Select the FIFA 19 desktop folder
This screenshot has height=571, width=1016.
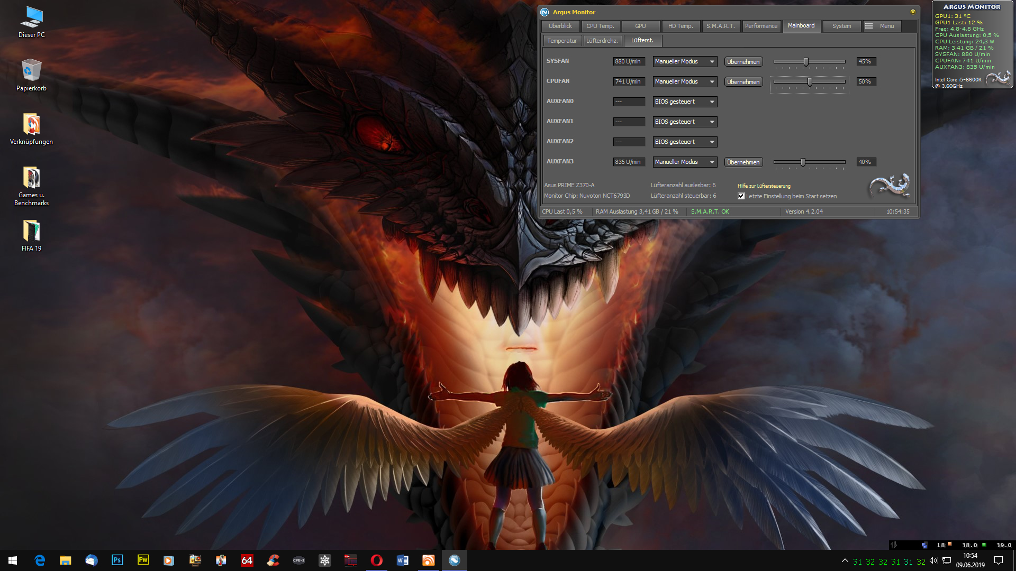[32, 236]
